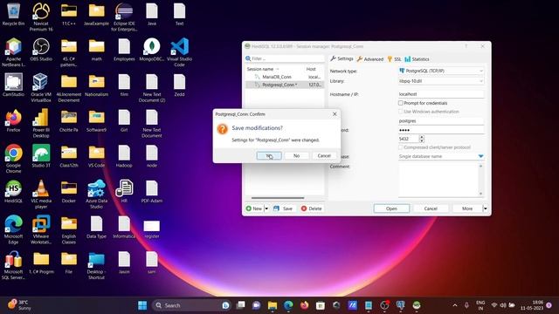Screen dimensions: 559x314
Task: Open Studio 3T desktop shortcut
Action: 41,156
